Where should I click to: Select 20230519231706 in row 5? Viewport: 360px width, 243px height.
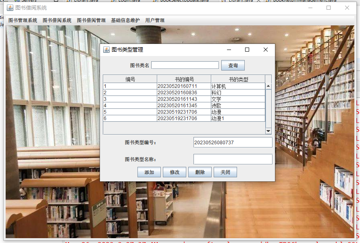184,112
